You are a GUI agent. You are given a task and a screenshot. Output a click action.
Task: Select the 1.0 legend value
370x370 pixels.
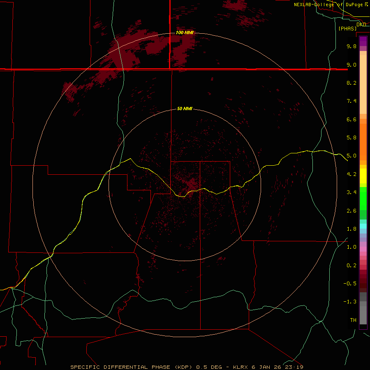351,247
